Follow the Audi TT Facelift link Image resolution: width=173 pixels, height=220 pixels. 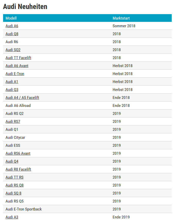click(x=18, y=58)
